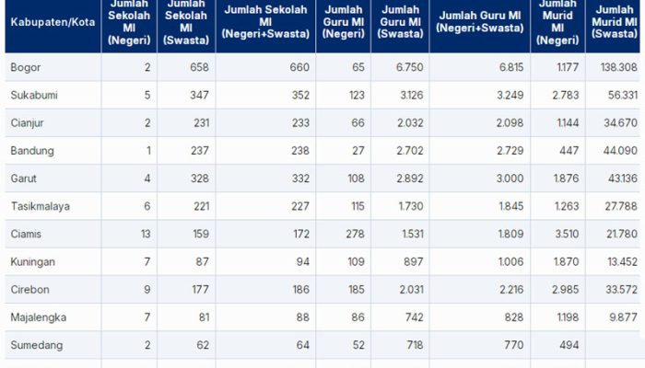
Task: Click the value 43.136 in Garut row
Action: (x=623, y=178)
